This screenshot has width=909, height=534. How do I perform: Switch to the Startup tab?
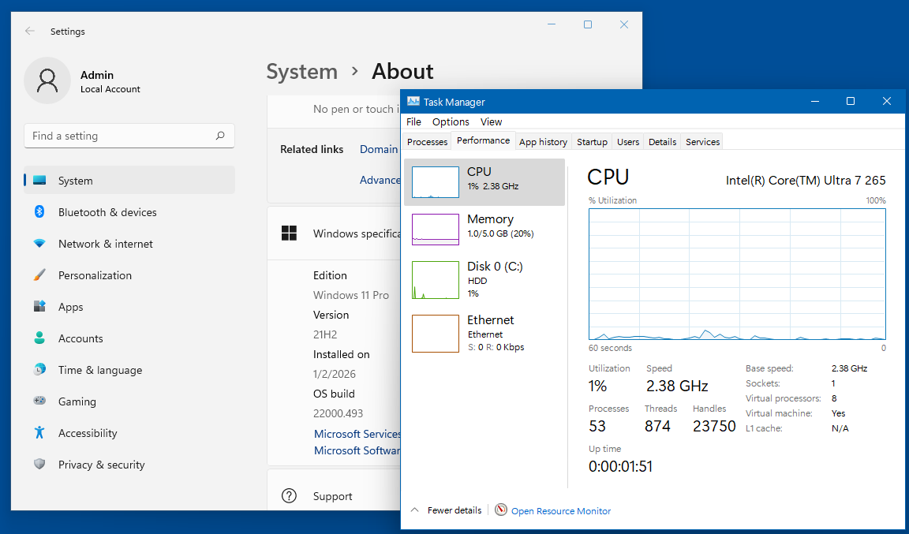click(x=592, y=142)
